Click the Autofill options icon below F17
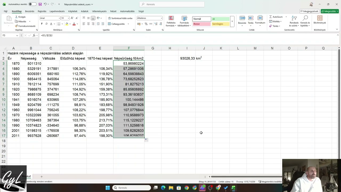341x192 pixels. point(146,140)
